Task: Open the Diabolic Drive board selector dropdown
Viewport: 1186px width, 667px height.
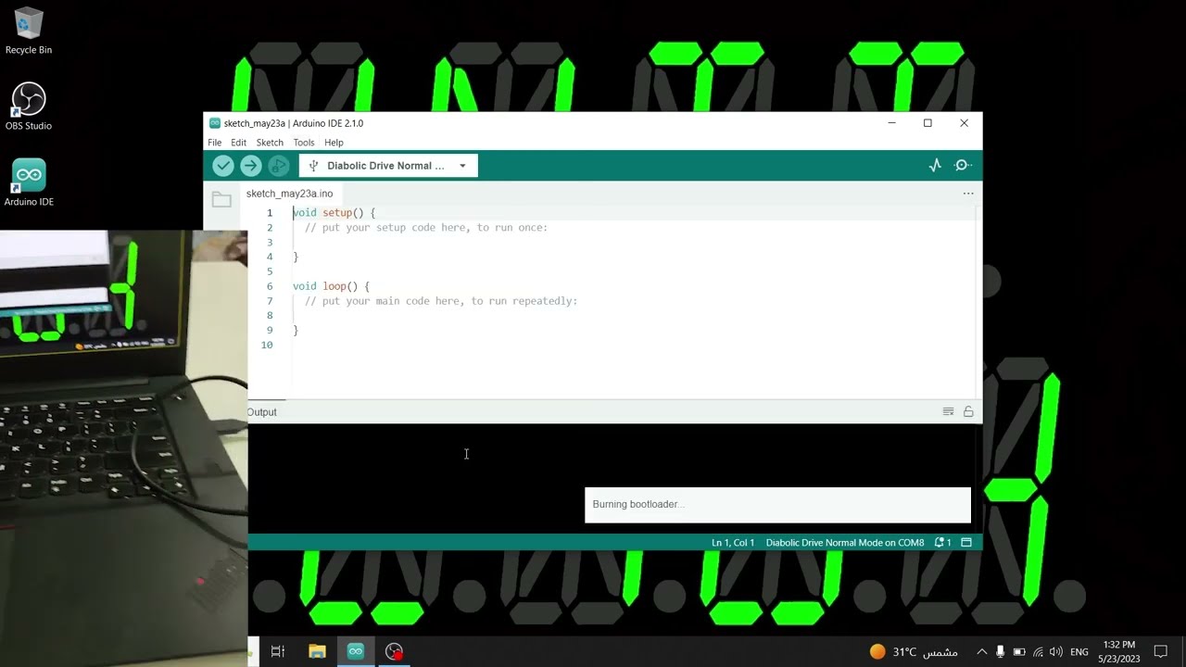Action: 388,166
